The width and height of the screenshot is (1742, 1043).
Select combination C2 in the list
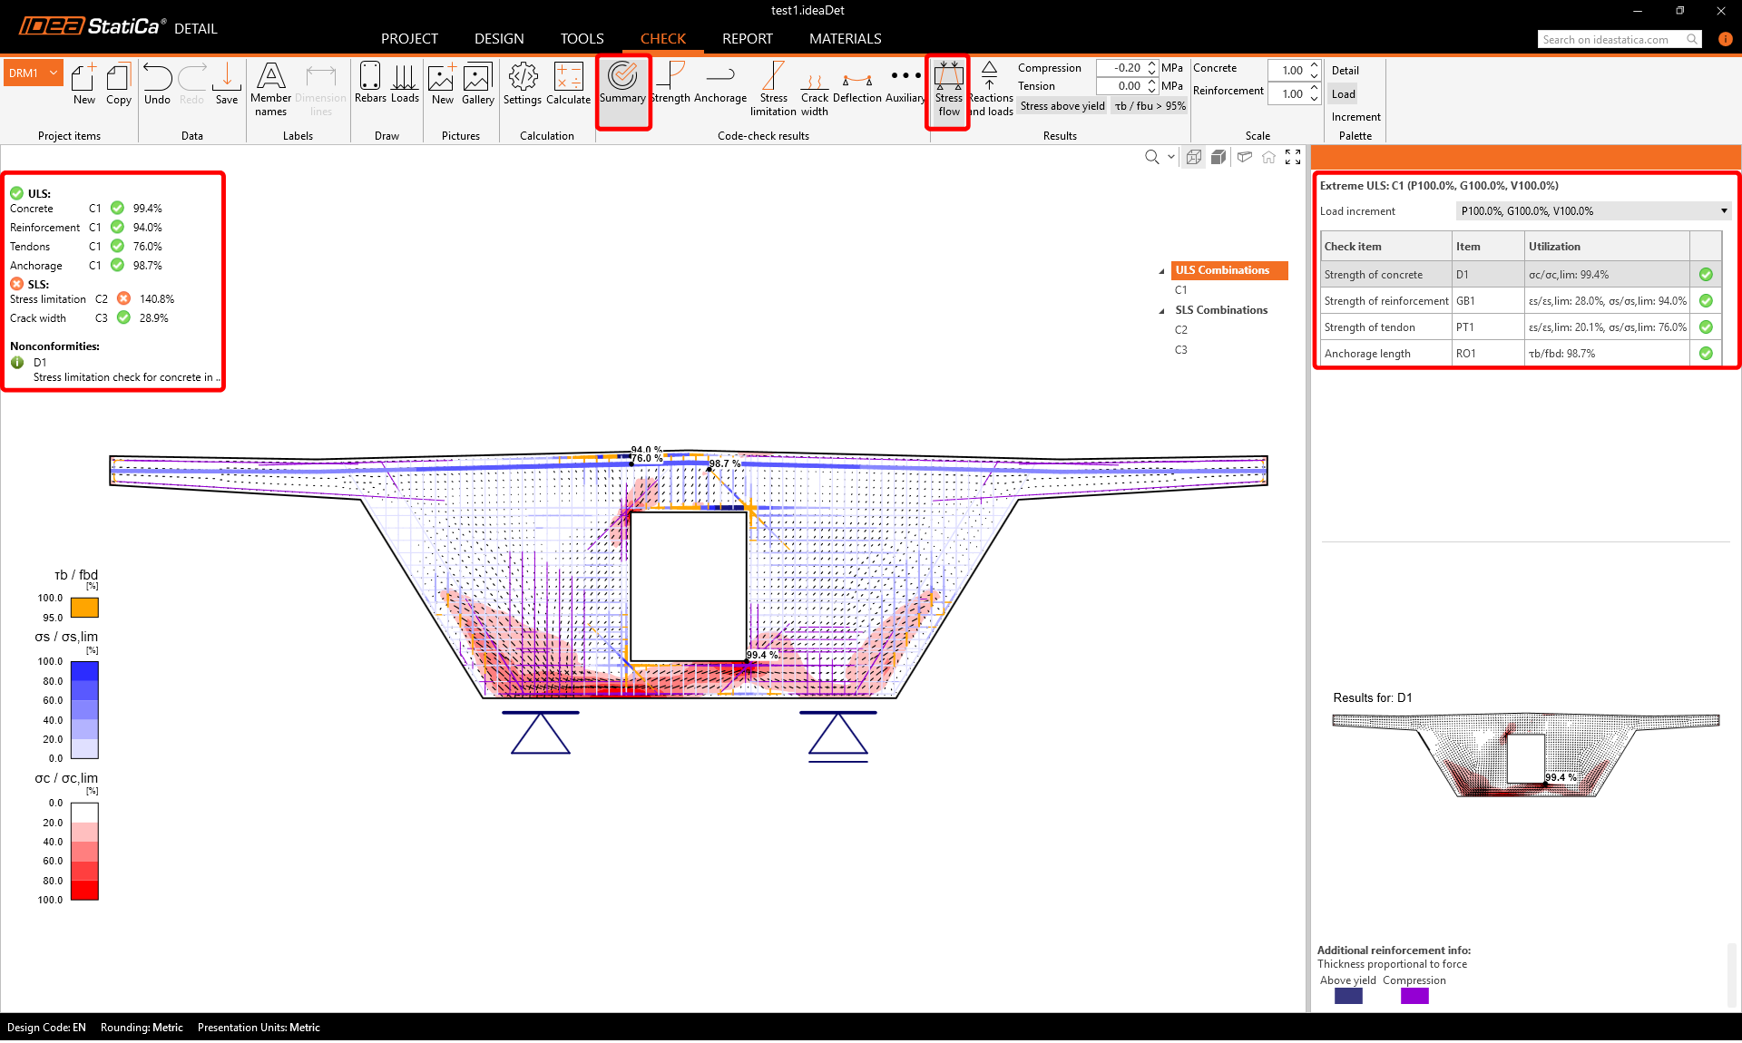coord(1180,330)
